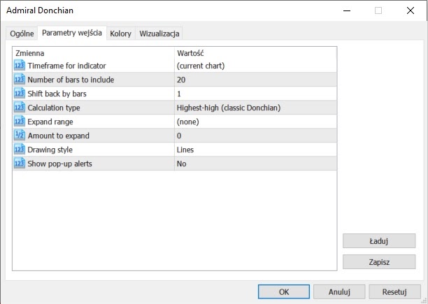Close the Admiral Donchian dialog

click(x=411, y=10)
